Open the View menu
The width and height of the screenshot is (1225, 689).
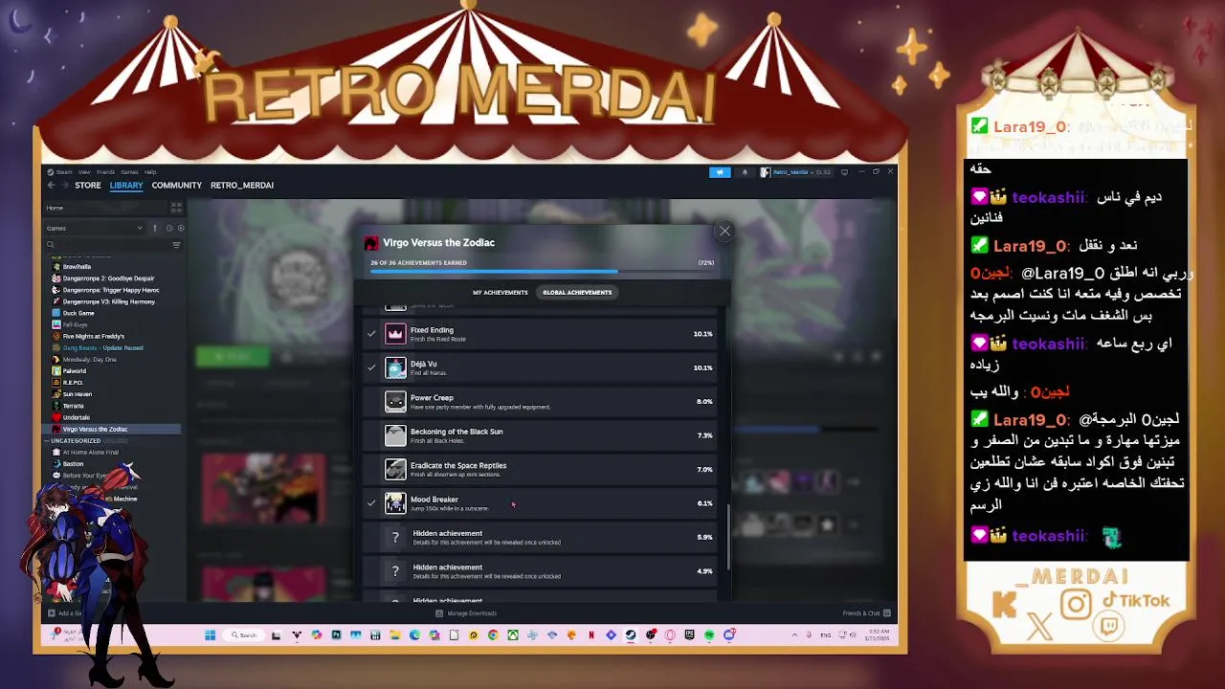84,172
